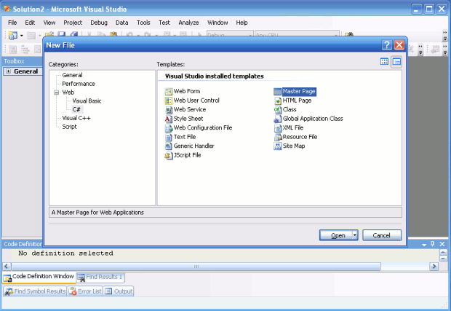Switch templates to large icons view
The width and height of the screenshot is (451, 311).
pos(384,61)
